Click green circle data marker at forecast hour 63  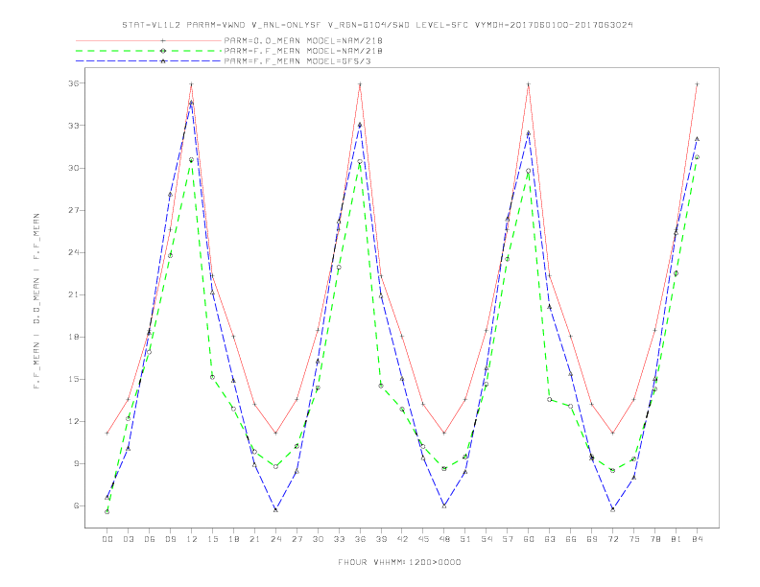(550, 400)
